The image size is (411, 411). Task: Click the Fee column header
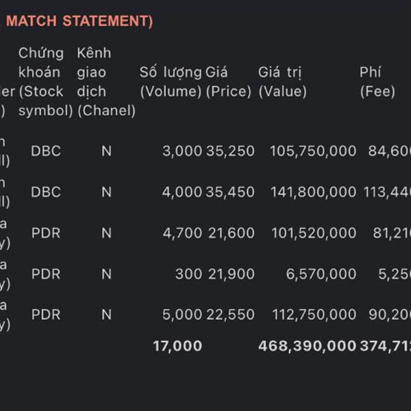click(377, 82)
